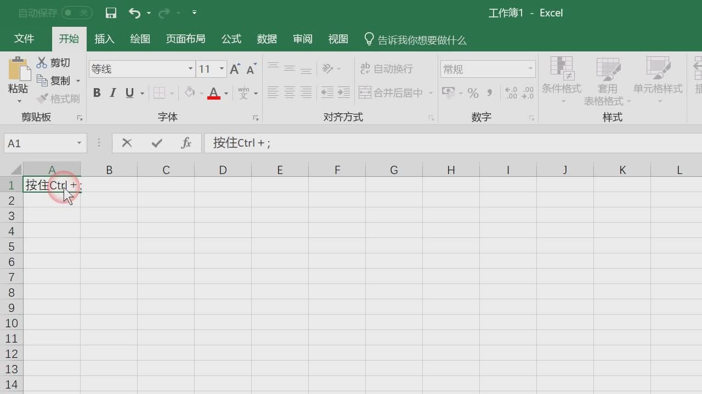Screen dimensions: 702x394
Task: Click the wén phonetic guide icon
Action: point(244,93)
